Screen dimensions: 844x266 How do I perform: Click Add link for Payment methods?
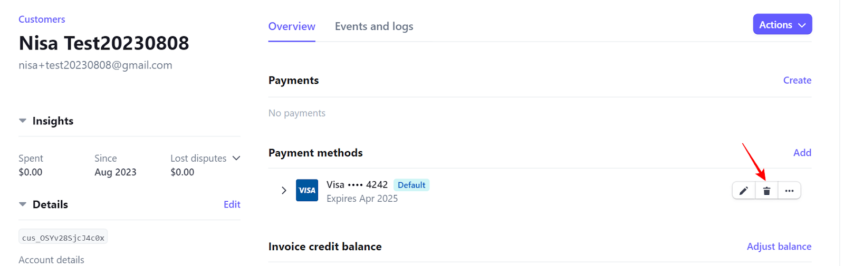pyautogui.click(x=802, y=153)
